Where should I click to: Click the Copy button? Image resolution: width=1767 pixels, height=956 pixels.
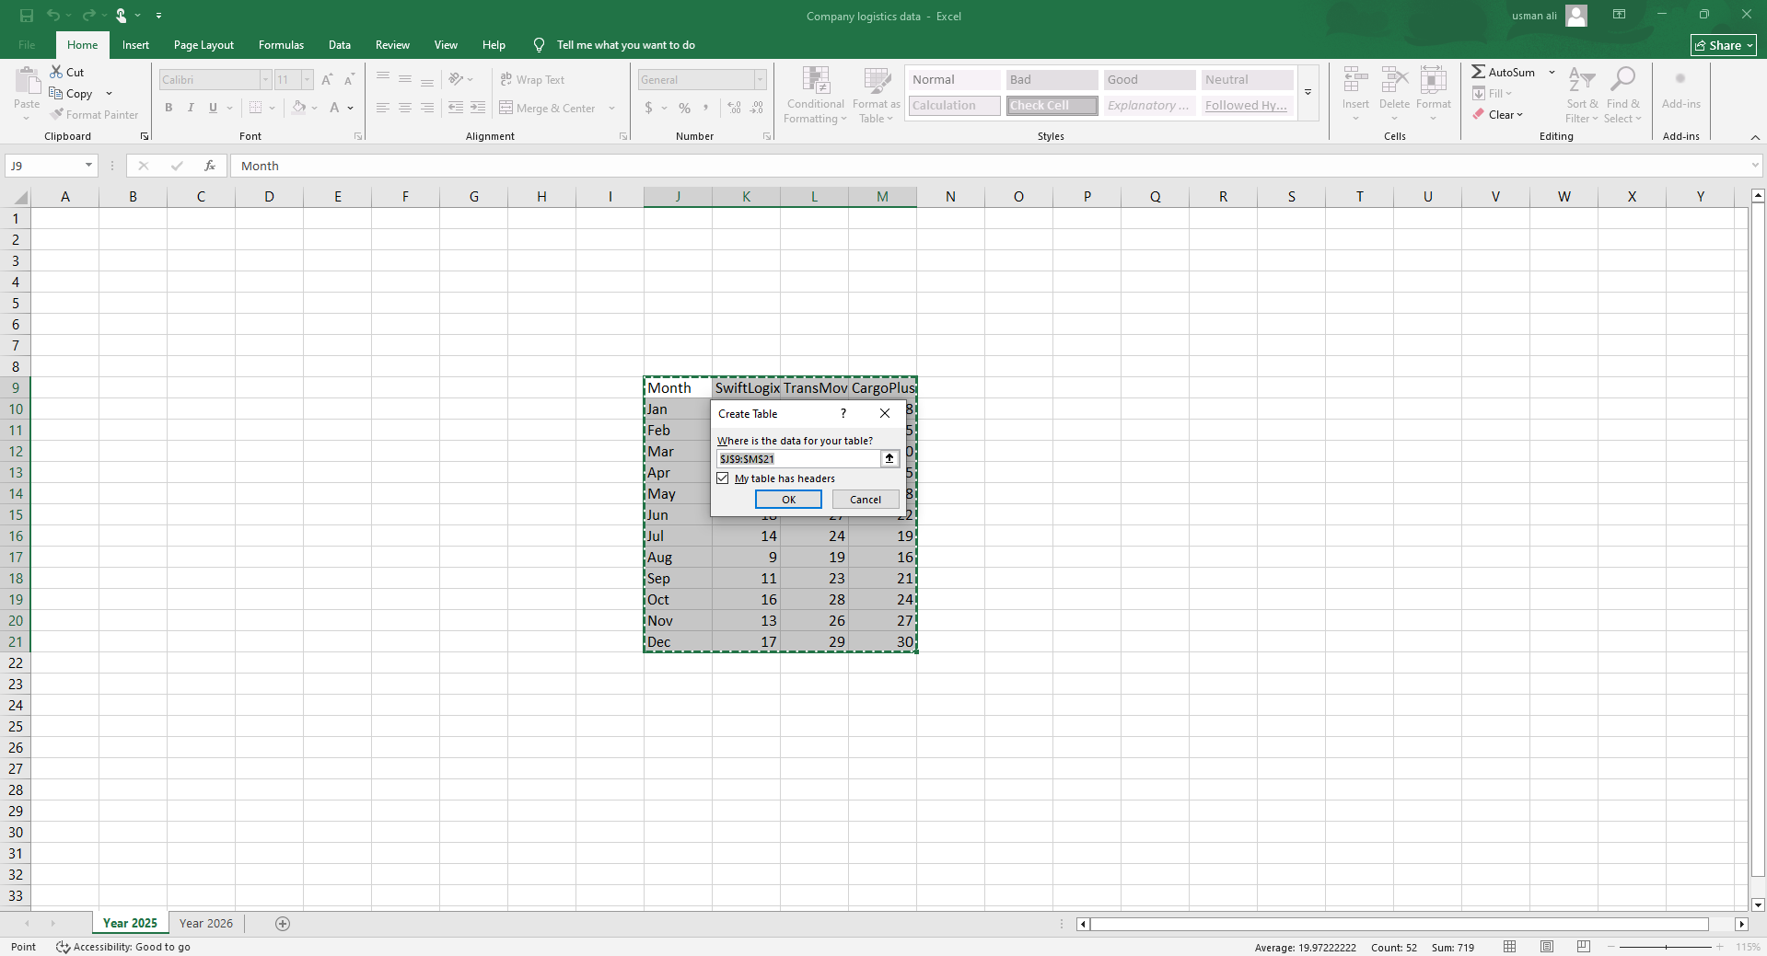point(71,93)
